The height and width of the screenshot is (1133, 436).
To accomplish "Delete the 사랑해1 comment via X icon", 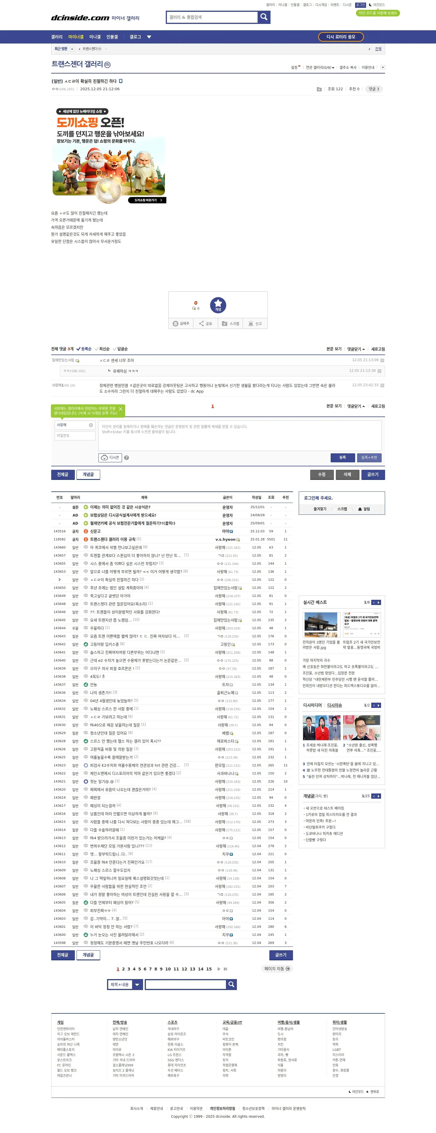I will click(x=382, y=385).
